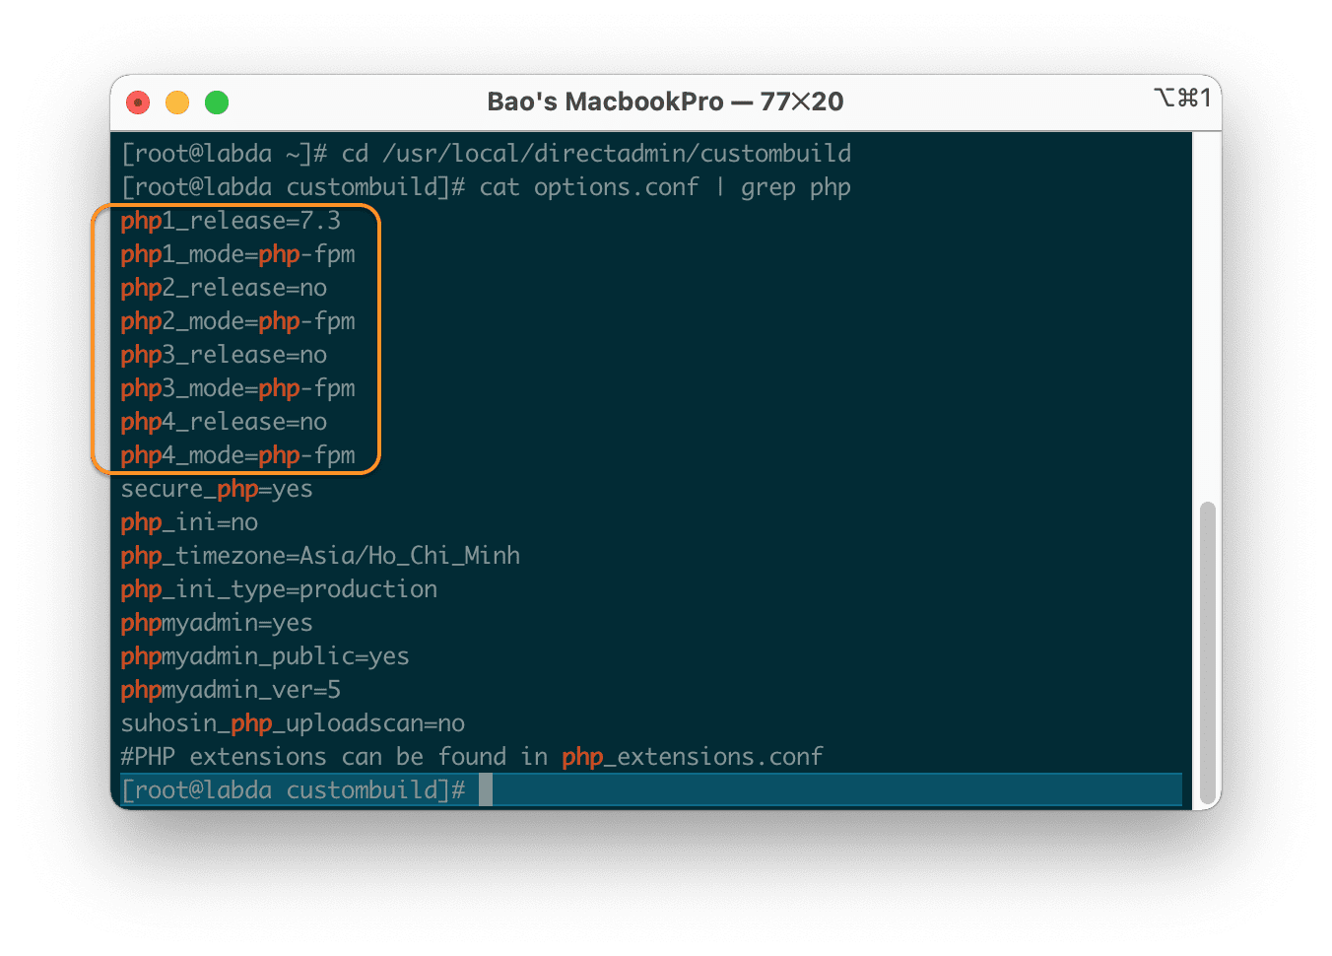Click the php_ini_type=production entry

tap(279, 588)
